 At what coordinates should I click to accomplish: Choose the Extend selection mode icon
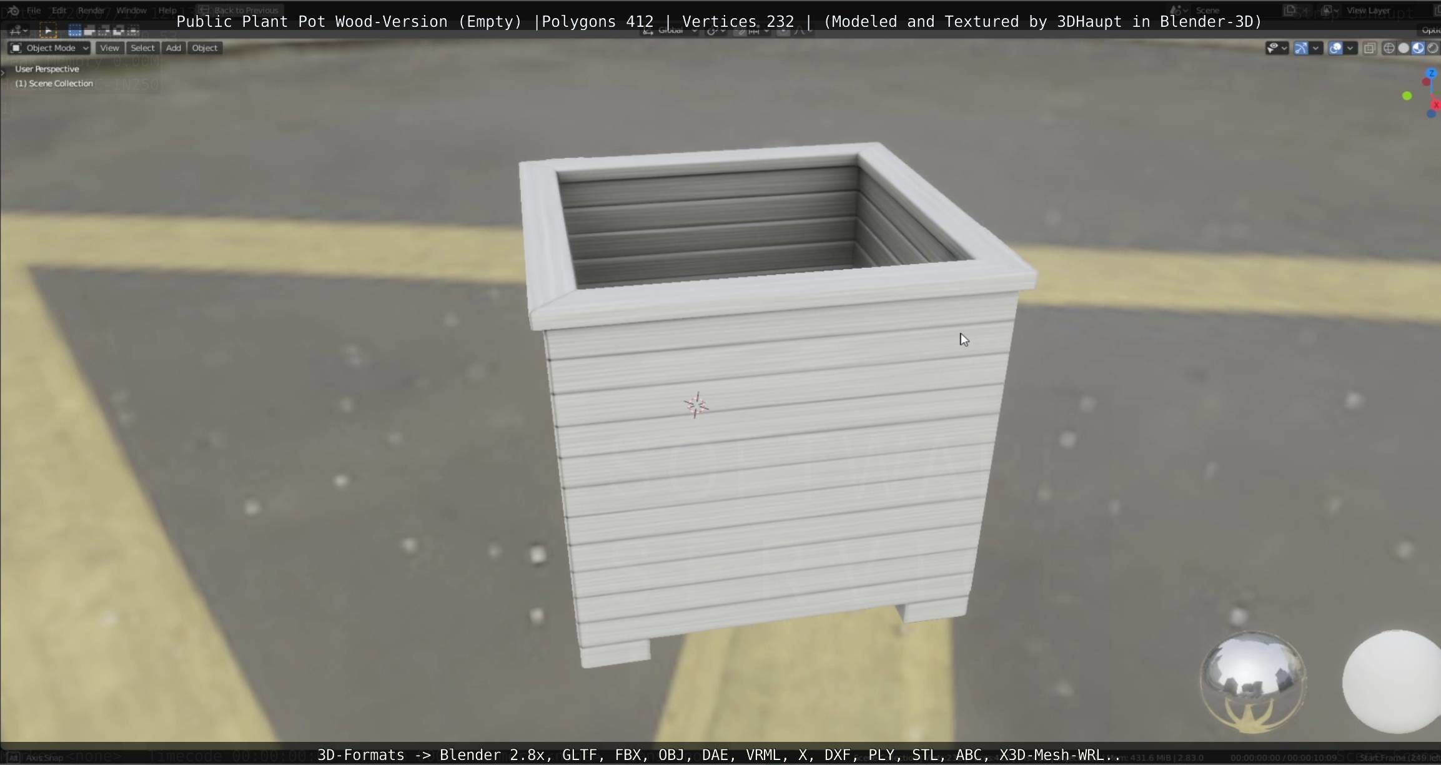click(x=89, y=30)
